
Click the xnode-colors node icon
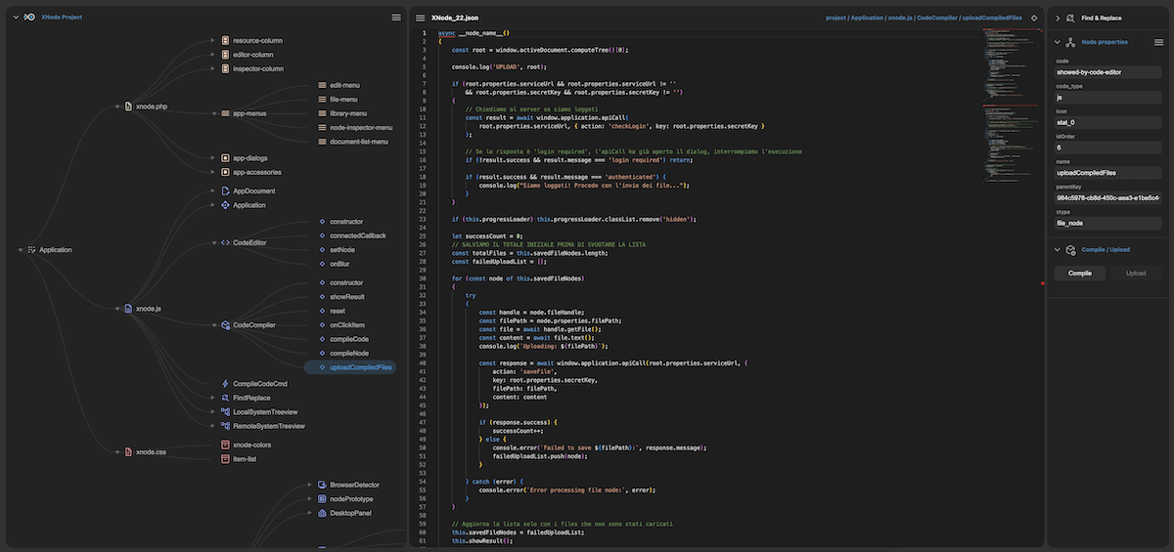(x=225, y=445)
